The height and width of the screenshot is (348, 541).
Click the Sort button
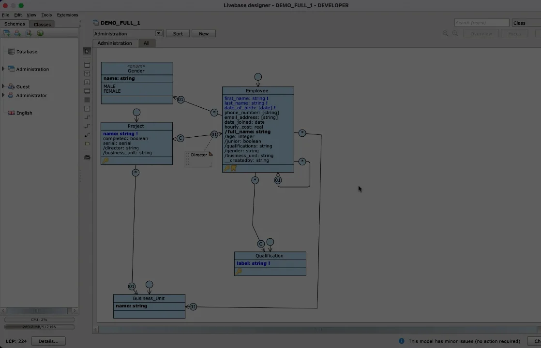(x=178, y=33)
